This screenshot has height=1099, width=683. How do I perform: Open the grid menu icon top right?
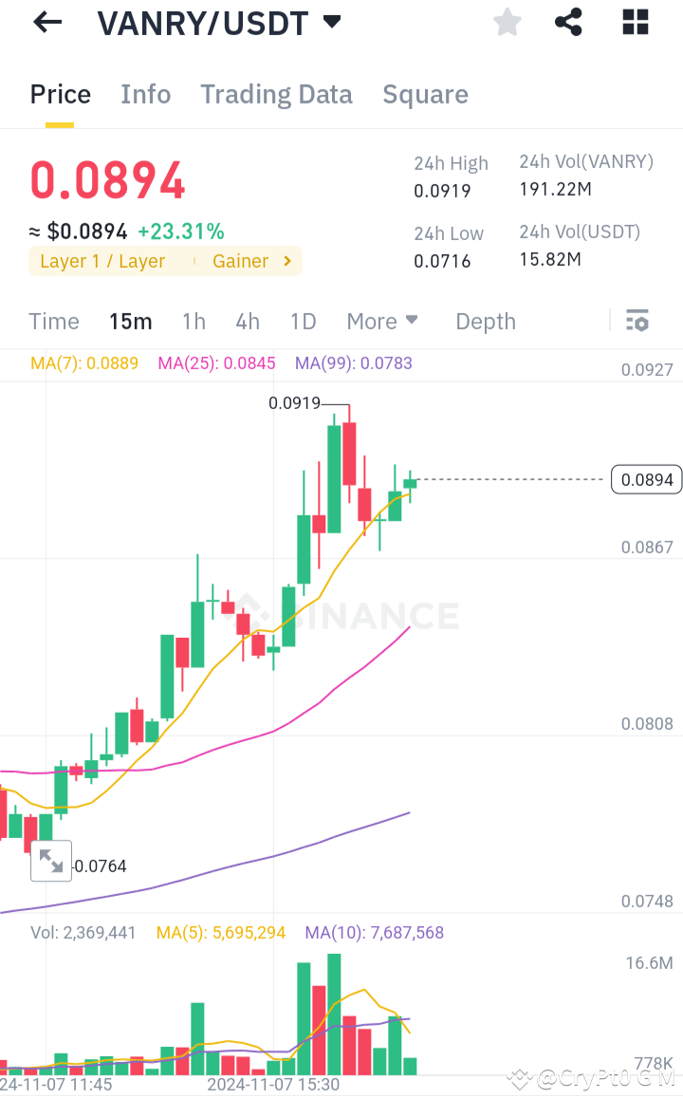click(x=634, y=22)
